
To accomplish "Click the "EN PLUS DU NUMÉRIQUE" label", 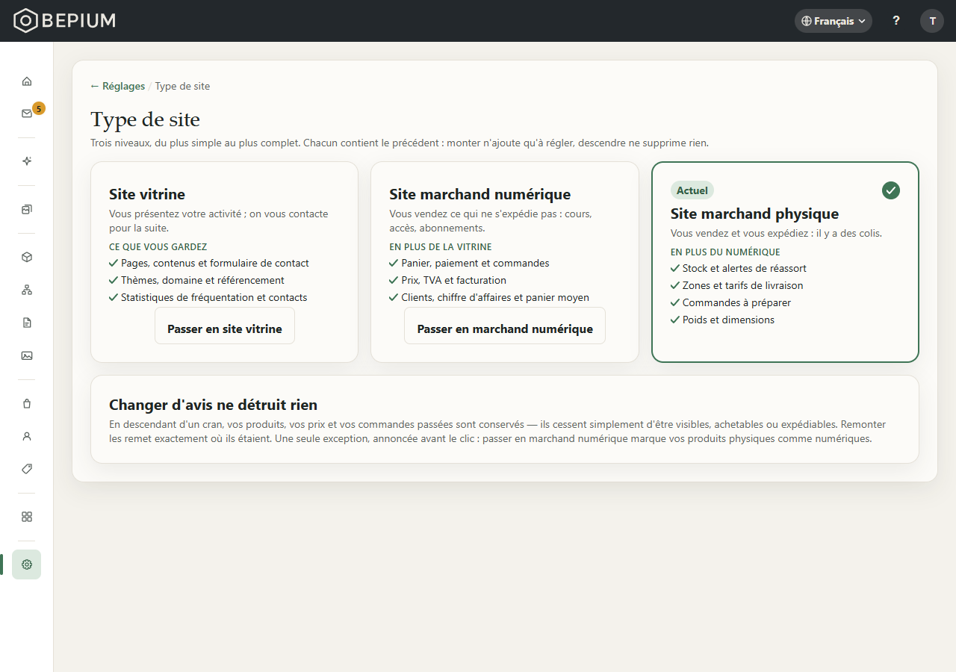I will (725, 252).
